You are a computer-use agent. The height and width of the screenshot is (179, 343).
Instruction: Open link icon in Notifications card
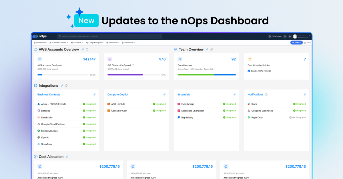(x=304, y=94)
